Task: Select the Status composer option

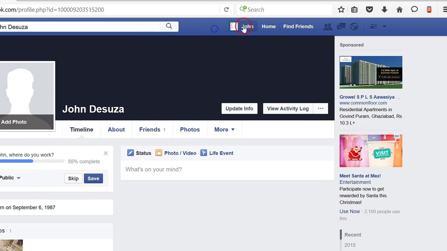Action: pos(139,153)
